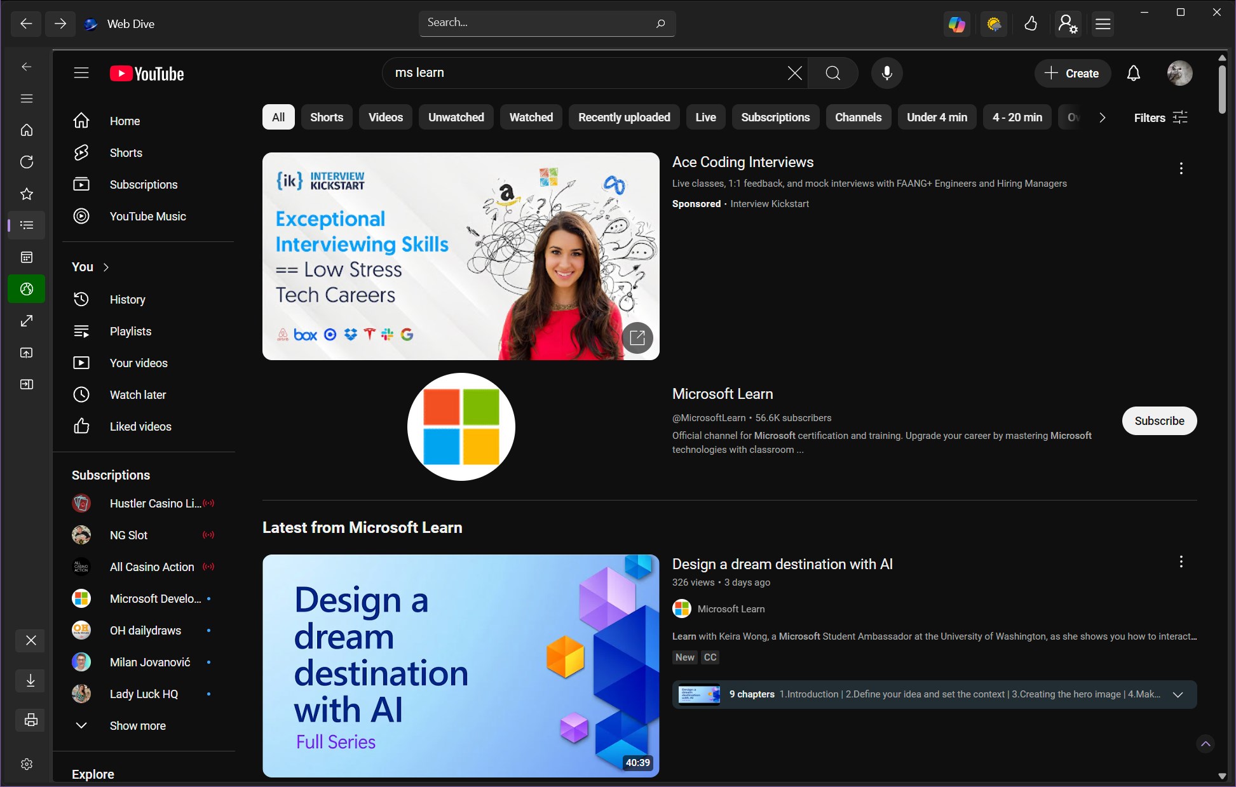This screenshot has width=1236, height=787.
Task: Click the magnifier search button beside query
Action: [x=832, y=73]
